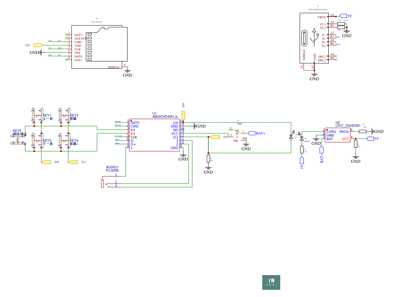Select the R1 resistor on the PROG pin
The image size is (420, 297).
tap(363, 131)
